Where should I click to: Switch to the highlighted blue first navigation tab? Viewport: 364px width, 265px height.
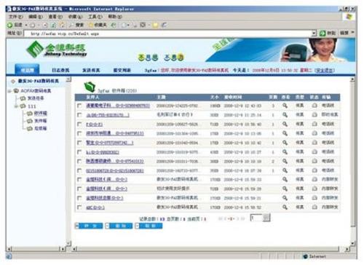[x=27, y=70]
